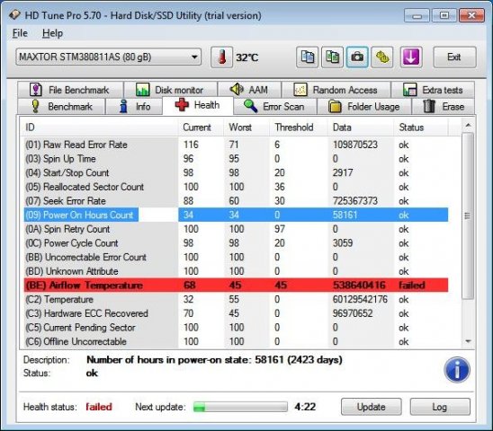Click the Threshold column header
The width and height of the screenshot is (493, 431).
click(x=299, y=128)
